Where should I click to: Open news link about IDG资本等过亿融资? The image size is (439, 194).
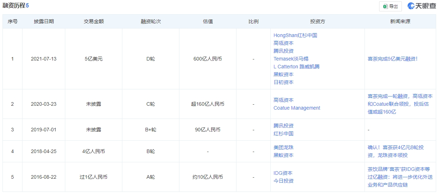pos(400,177)
